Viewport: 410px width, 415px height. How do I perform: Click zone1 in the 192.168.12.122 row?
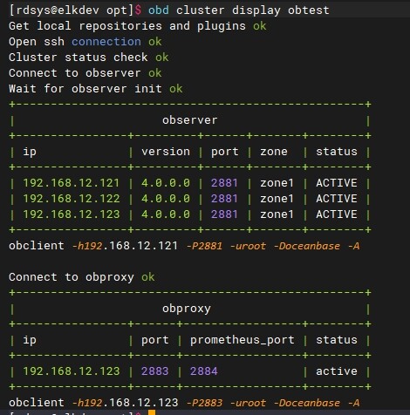(x=277, y=199)
